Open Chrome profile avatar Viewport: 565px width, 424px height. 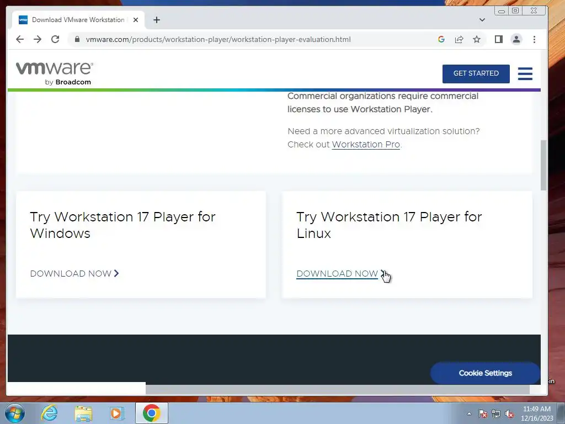(x=516, y=39)
